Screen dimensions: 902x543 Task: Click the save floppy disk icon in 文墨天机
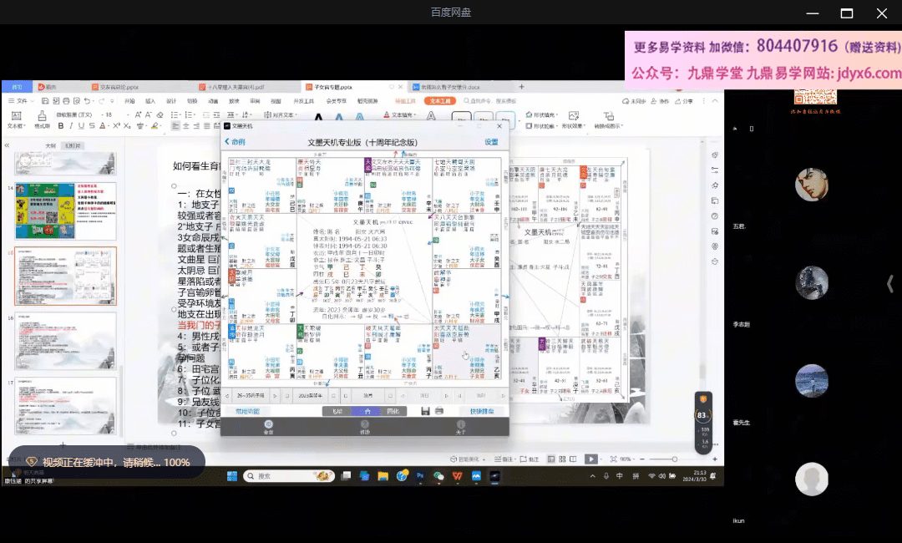tap(426, 411)
